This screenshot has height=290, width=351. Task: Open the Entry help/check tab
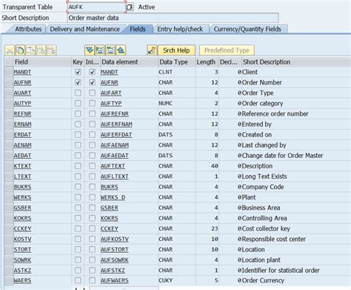(180, 29)
